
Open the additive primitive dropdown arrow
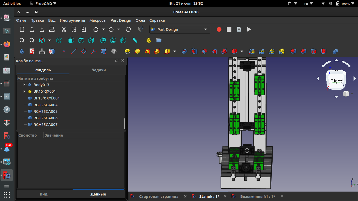click(x=175, y=51)
